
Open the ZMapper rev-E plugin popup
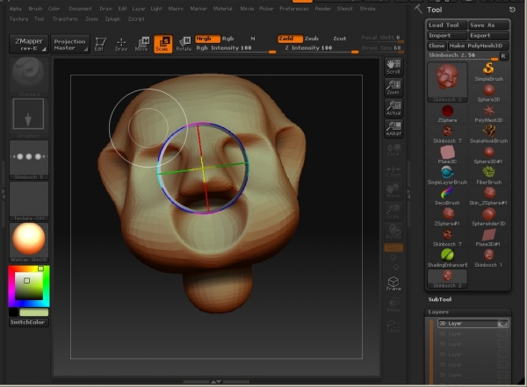tap(29, 44)
